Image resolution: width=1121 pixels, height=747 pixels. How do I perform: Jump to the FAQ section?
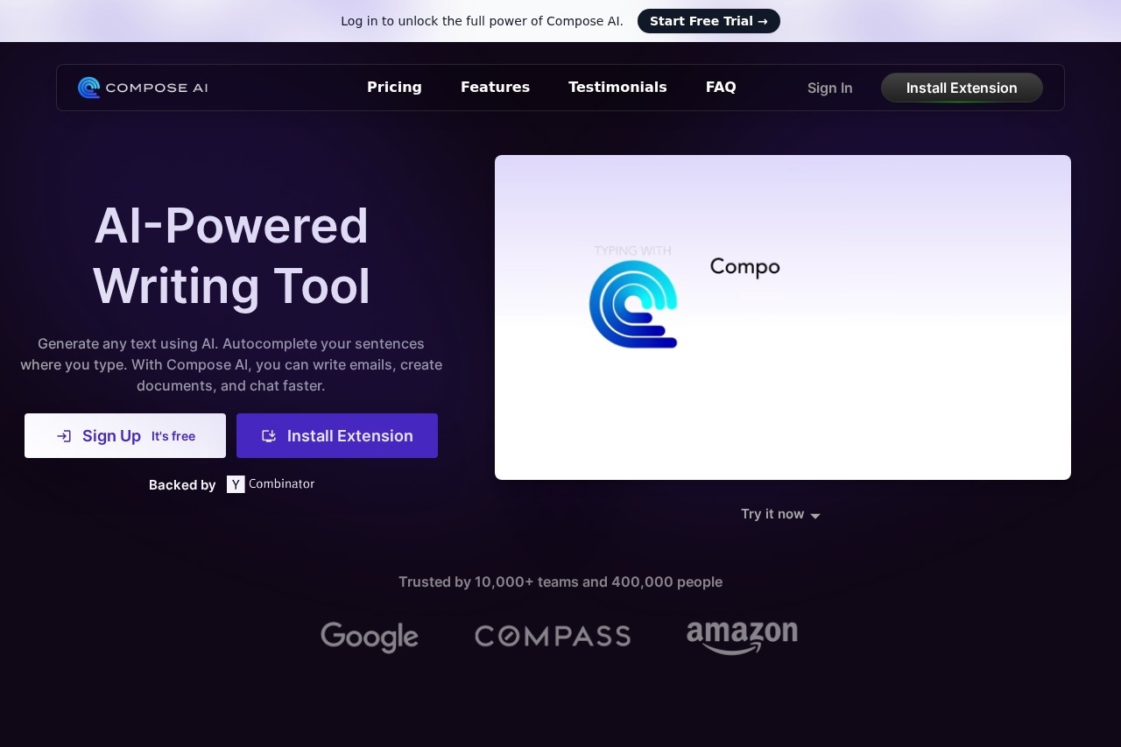pyautogui.click(x=721, y=88)
